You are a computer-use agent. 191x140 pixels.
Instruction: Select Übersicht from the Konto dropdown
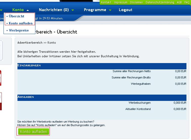click(16, 16)
